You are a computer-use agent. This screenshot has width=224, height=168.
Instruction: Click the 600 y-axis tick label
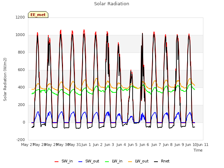click(x=21, y=70)
